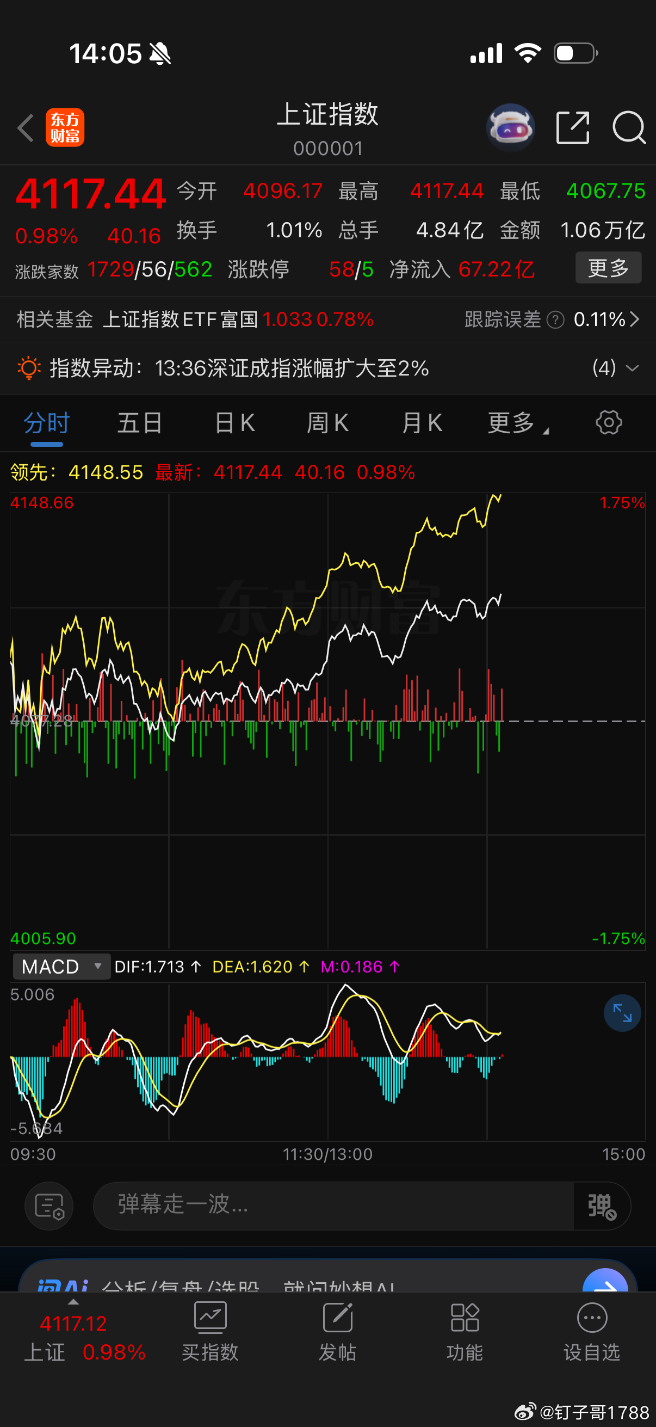Screen dimensions: 656x1427
Task: Switch to the 五日 tab
Action: point(140,423)
